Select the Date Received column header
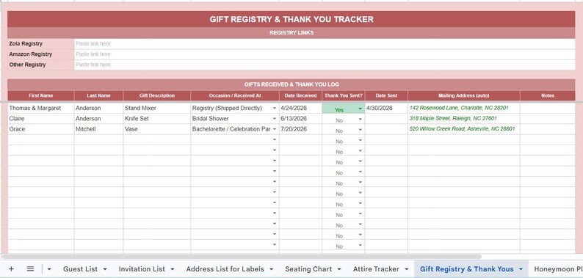This screenshot has width=583, height=278. point(300,95)
